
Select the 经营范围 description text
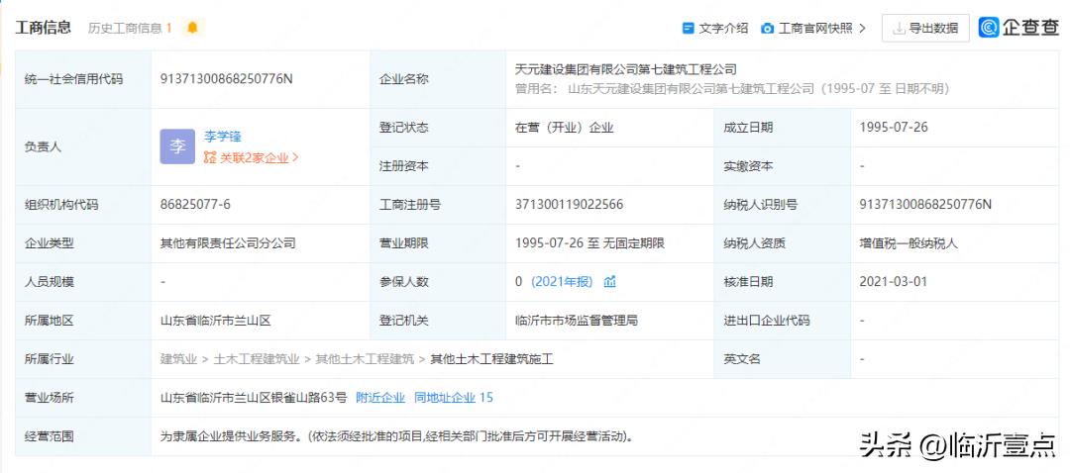coord(396,436)
